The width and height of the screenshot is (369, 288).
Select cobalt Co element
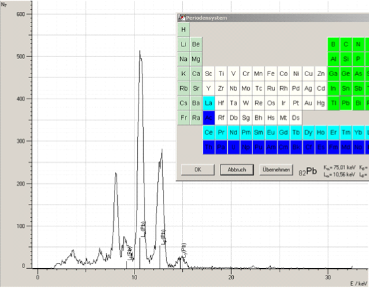coord(284,74)
